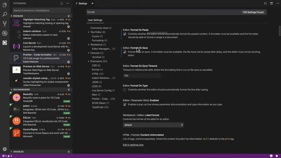The image size is (281, 158).
Task: Open the Source Control view
Action: point(5,23)
